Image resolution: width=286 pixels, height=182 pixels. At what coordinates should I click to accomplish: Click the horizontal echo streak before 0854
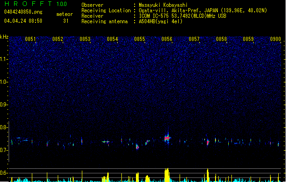tap(105, 142)
